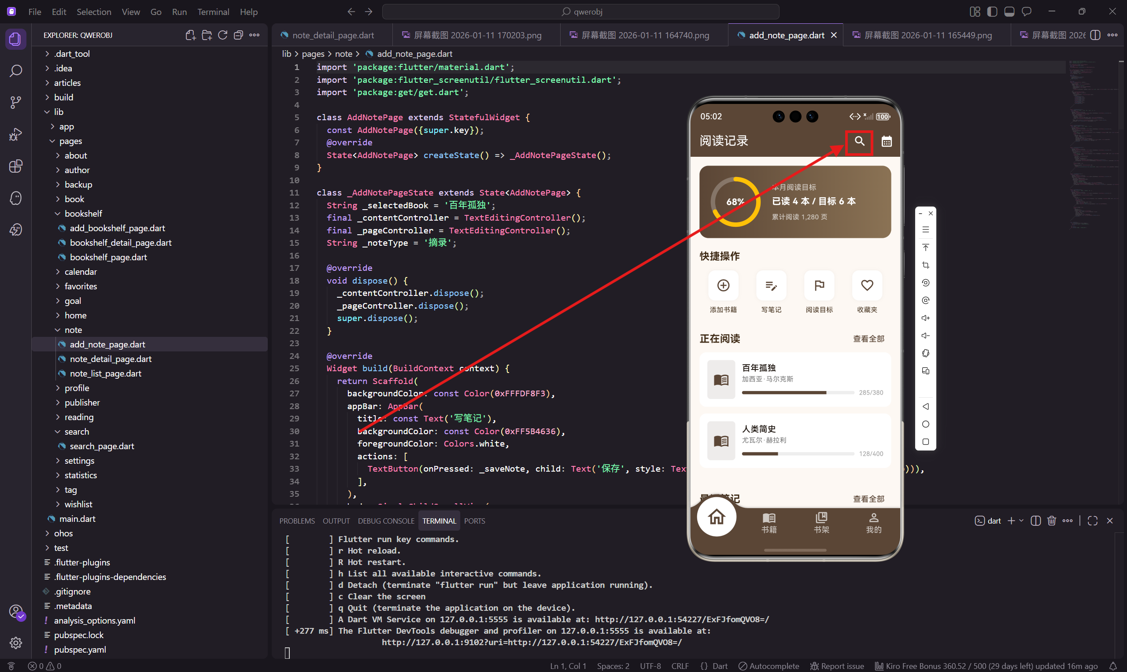Open the Source Control view icon
The width and height of the screenshot is (1127, 672).
click(x=15, y=102)
